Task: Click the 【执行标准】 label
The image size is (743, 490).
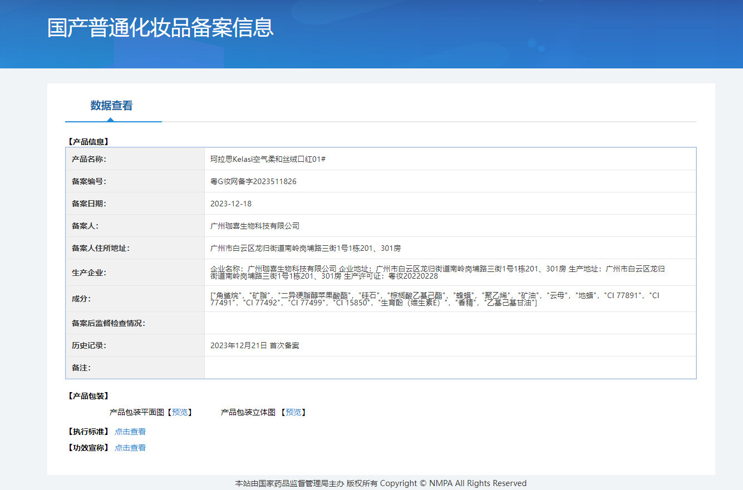Action: coord(88,432)
